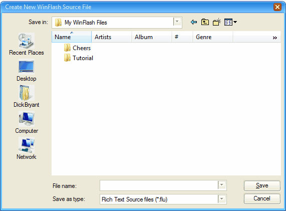Click the folder icon in Save in box
286x211 pixels.
pyautogui.click(x=58, y=23)
